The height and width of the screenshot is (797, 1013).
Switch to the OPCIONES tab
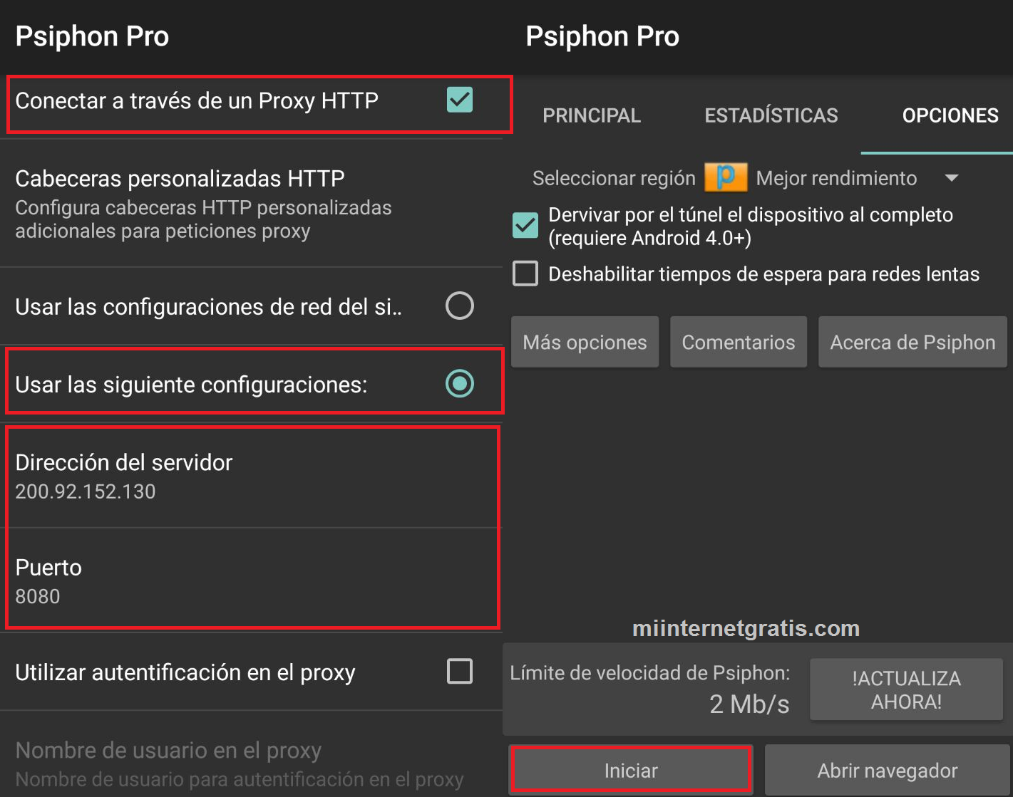coord(950,115)
